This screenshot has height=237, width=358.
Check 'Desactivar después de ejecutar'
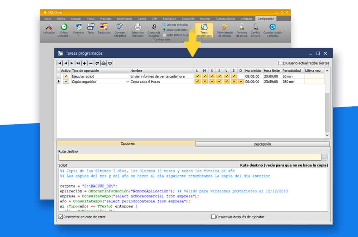tap(213, 217)
